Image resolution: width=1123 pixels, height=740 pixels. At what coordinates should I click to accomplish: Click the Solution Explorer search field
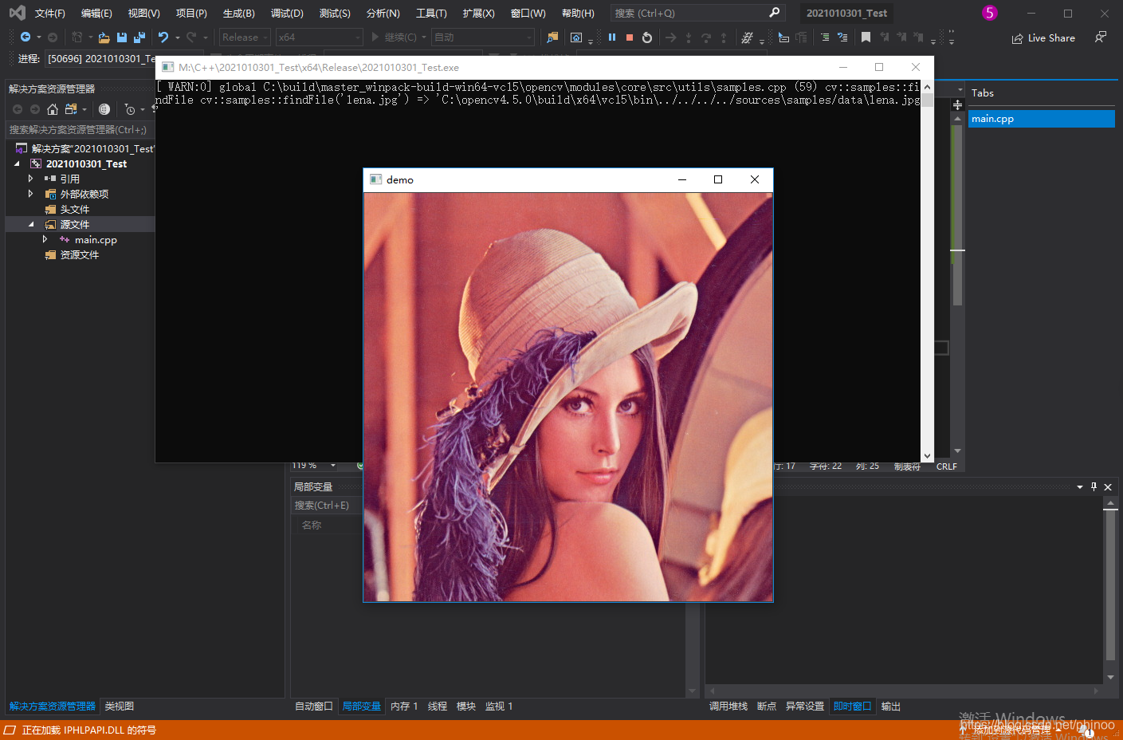(x=80, y=129)
